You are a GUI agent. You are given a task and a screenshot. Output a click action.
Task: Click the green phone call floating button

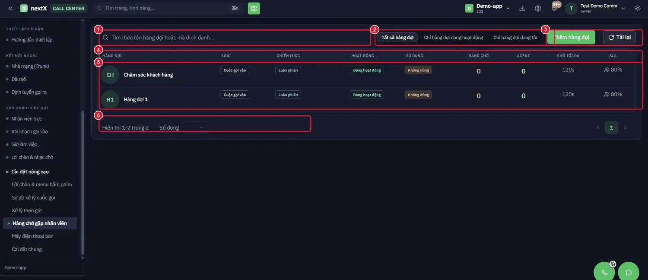pos(604,273)
